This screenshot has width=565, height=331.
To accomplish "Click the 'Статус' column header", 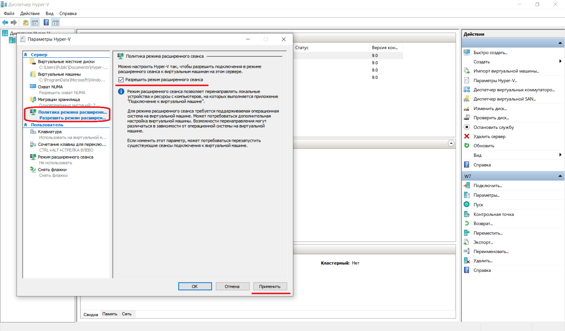I will point(331,48).
